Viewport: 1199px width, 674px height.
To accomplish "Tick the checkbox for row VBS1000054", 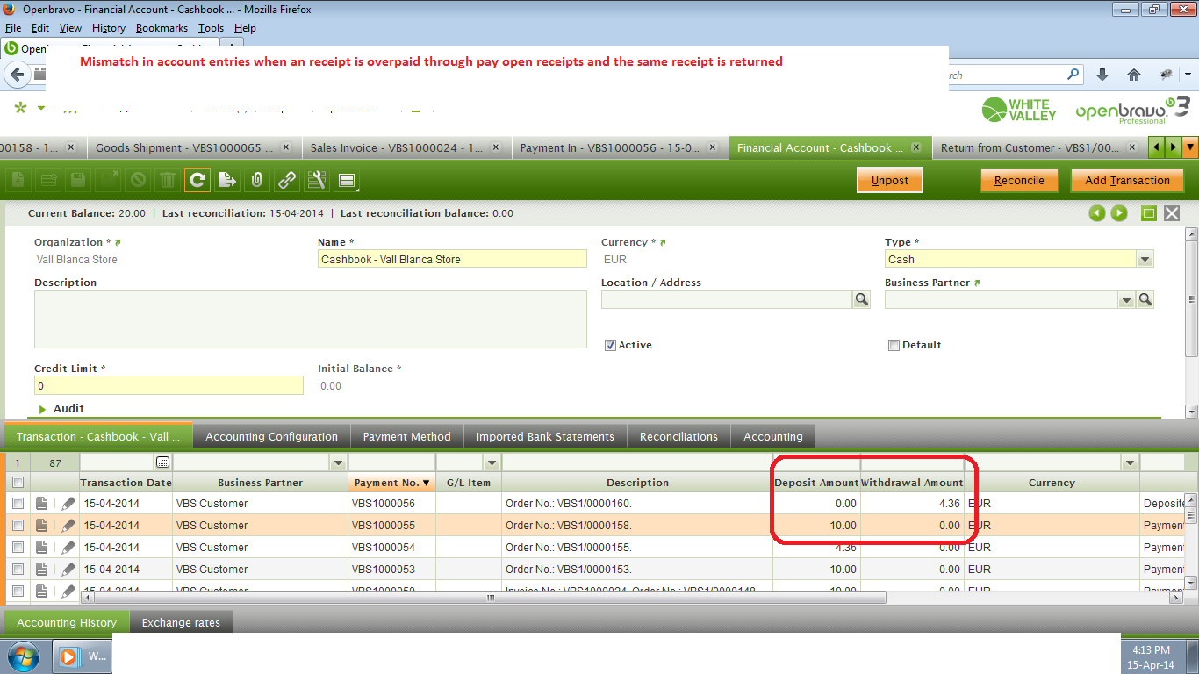I will (18, 548).
